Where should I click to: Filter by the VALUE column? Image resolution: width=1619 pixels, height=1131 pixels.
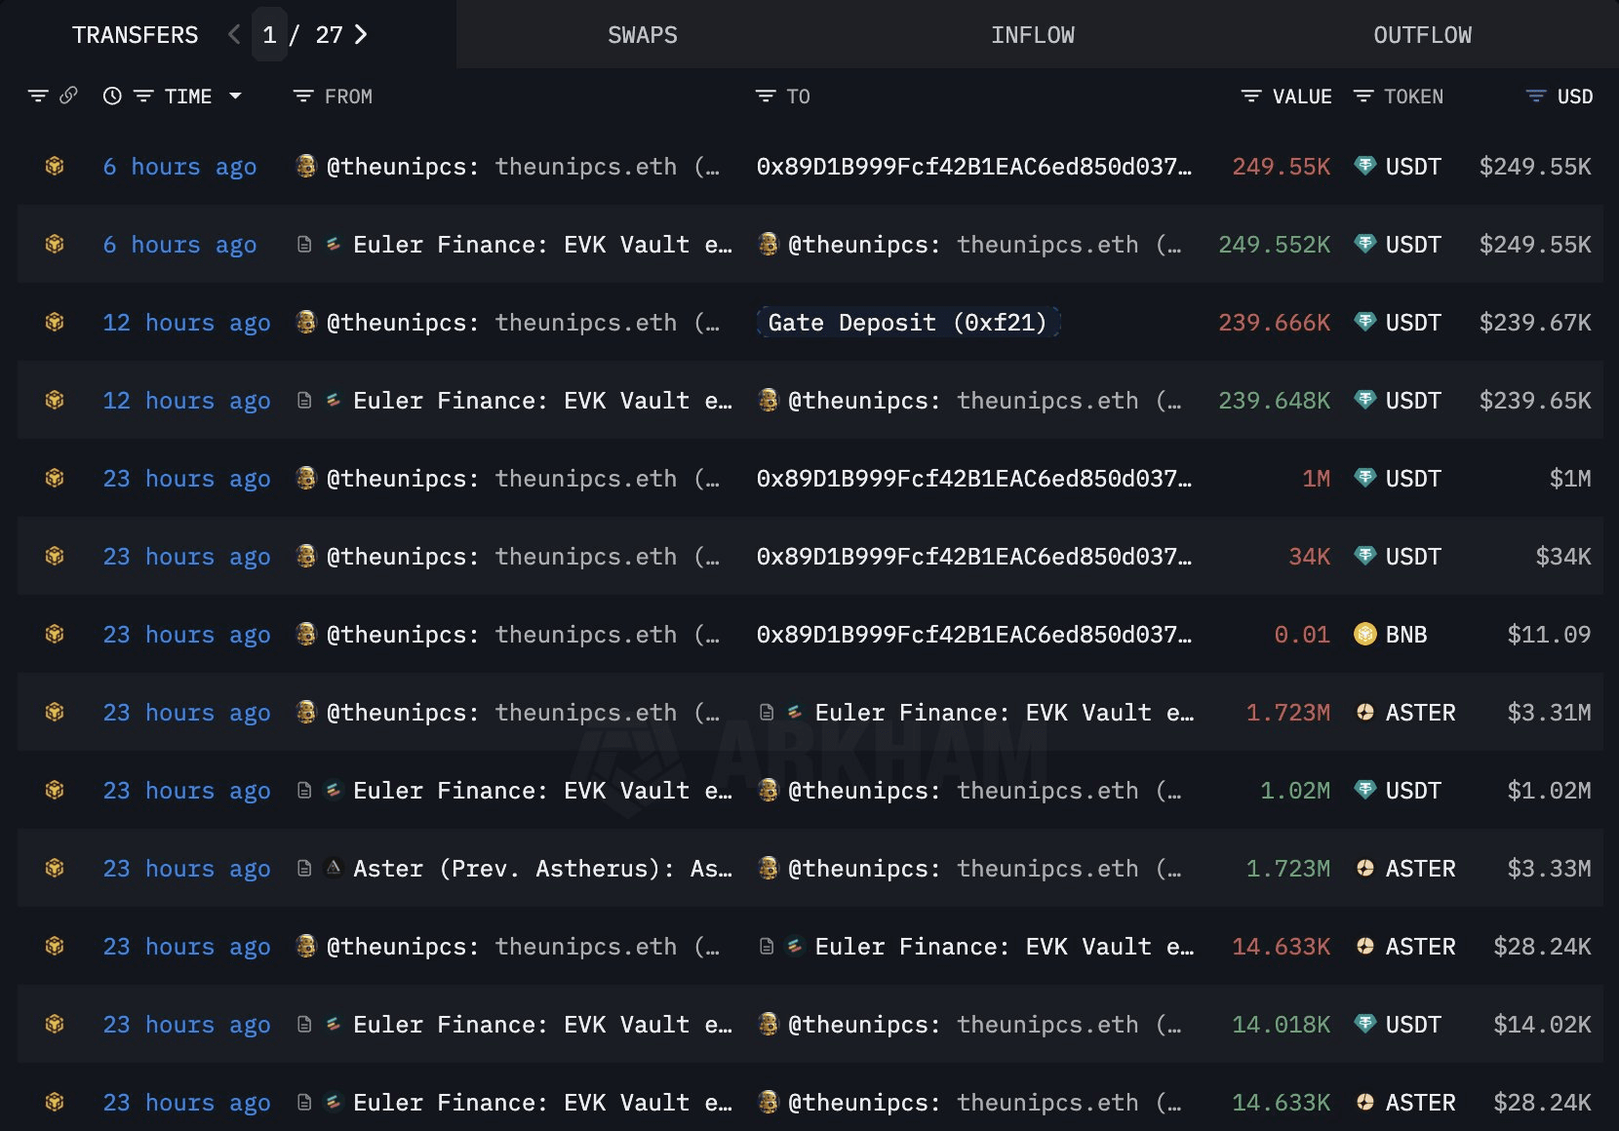[x=1251, y=96]
